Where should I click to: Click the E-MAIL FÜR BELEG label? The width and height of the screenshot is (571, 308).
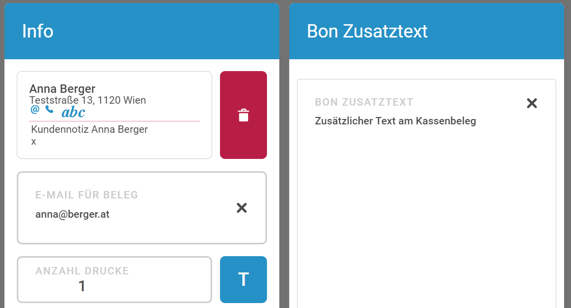pos(87,195)
